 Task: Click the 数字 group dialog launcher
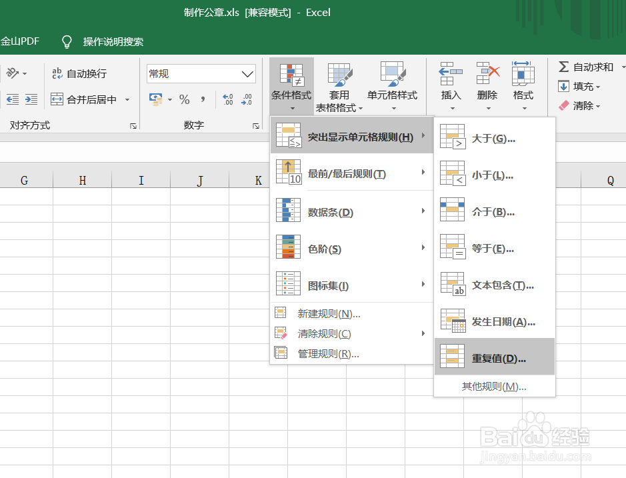click(x=255, y=125)
